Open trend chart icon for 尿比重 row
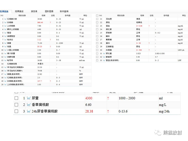This screenshot has height=141, width=188. (104, 54)
